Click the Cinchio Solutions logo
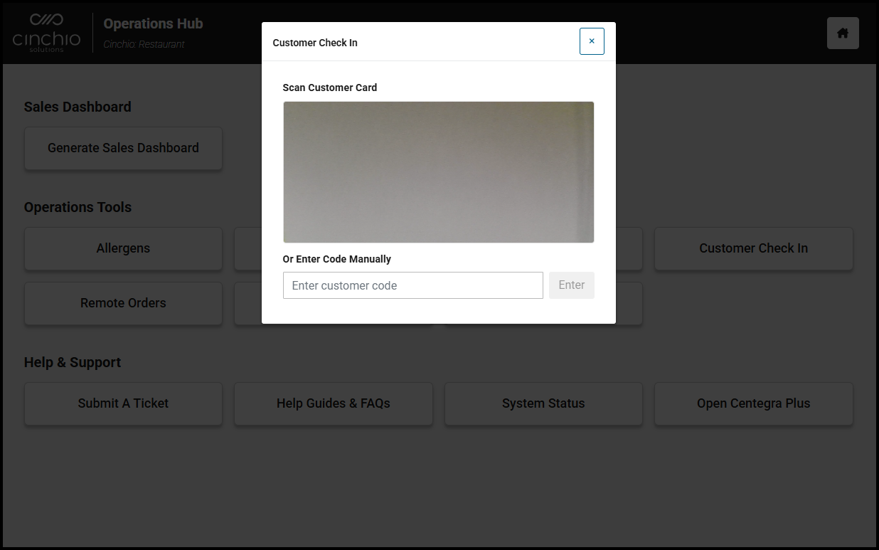 point(47,33)
